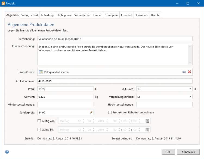Click the Produkt window title icon
The height and width of the screenshot is (159, 204).
pyautogui.click(x=3, y=4)
